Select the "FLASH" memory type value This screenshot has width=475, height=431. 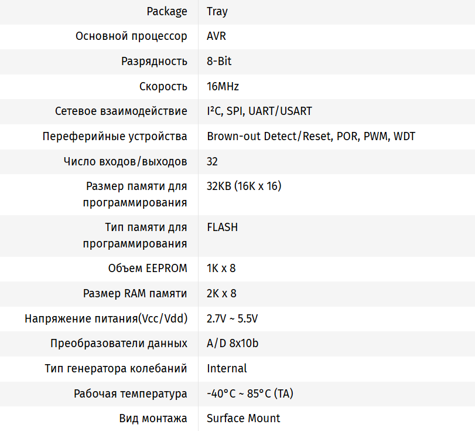tap(223, 228)
